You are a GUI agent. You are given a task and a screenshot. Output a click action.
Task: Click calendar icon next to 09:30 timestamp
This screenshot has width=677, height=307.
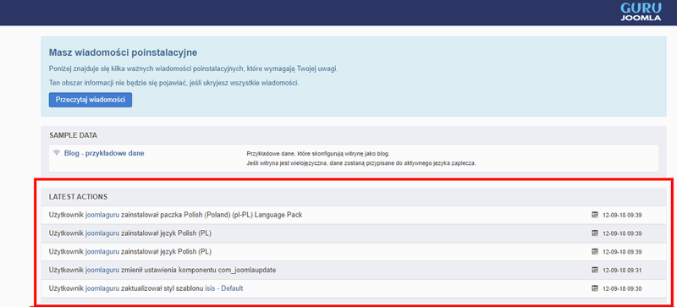pos(595,288)
